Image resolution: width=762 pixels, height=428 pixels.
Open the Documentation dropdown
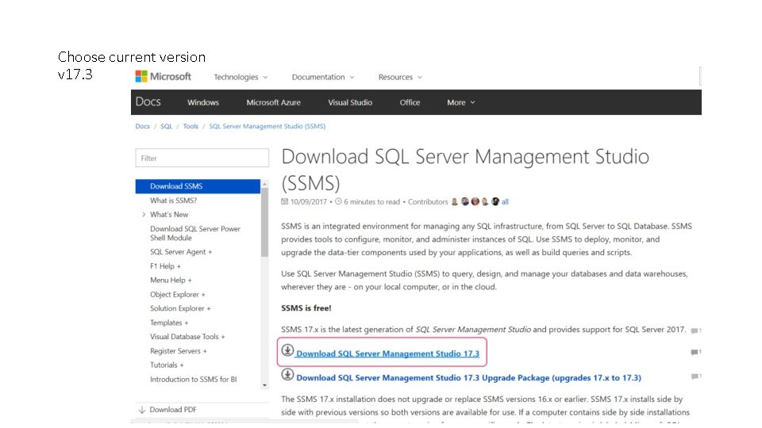pos(322,77)
